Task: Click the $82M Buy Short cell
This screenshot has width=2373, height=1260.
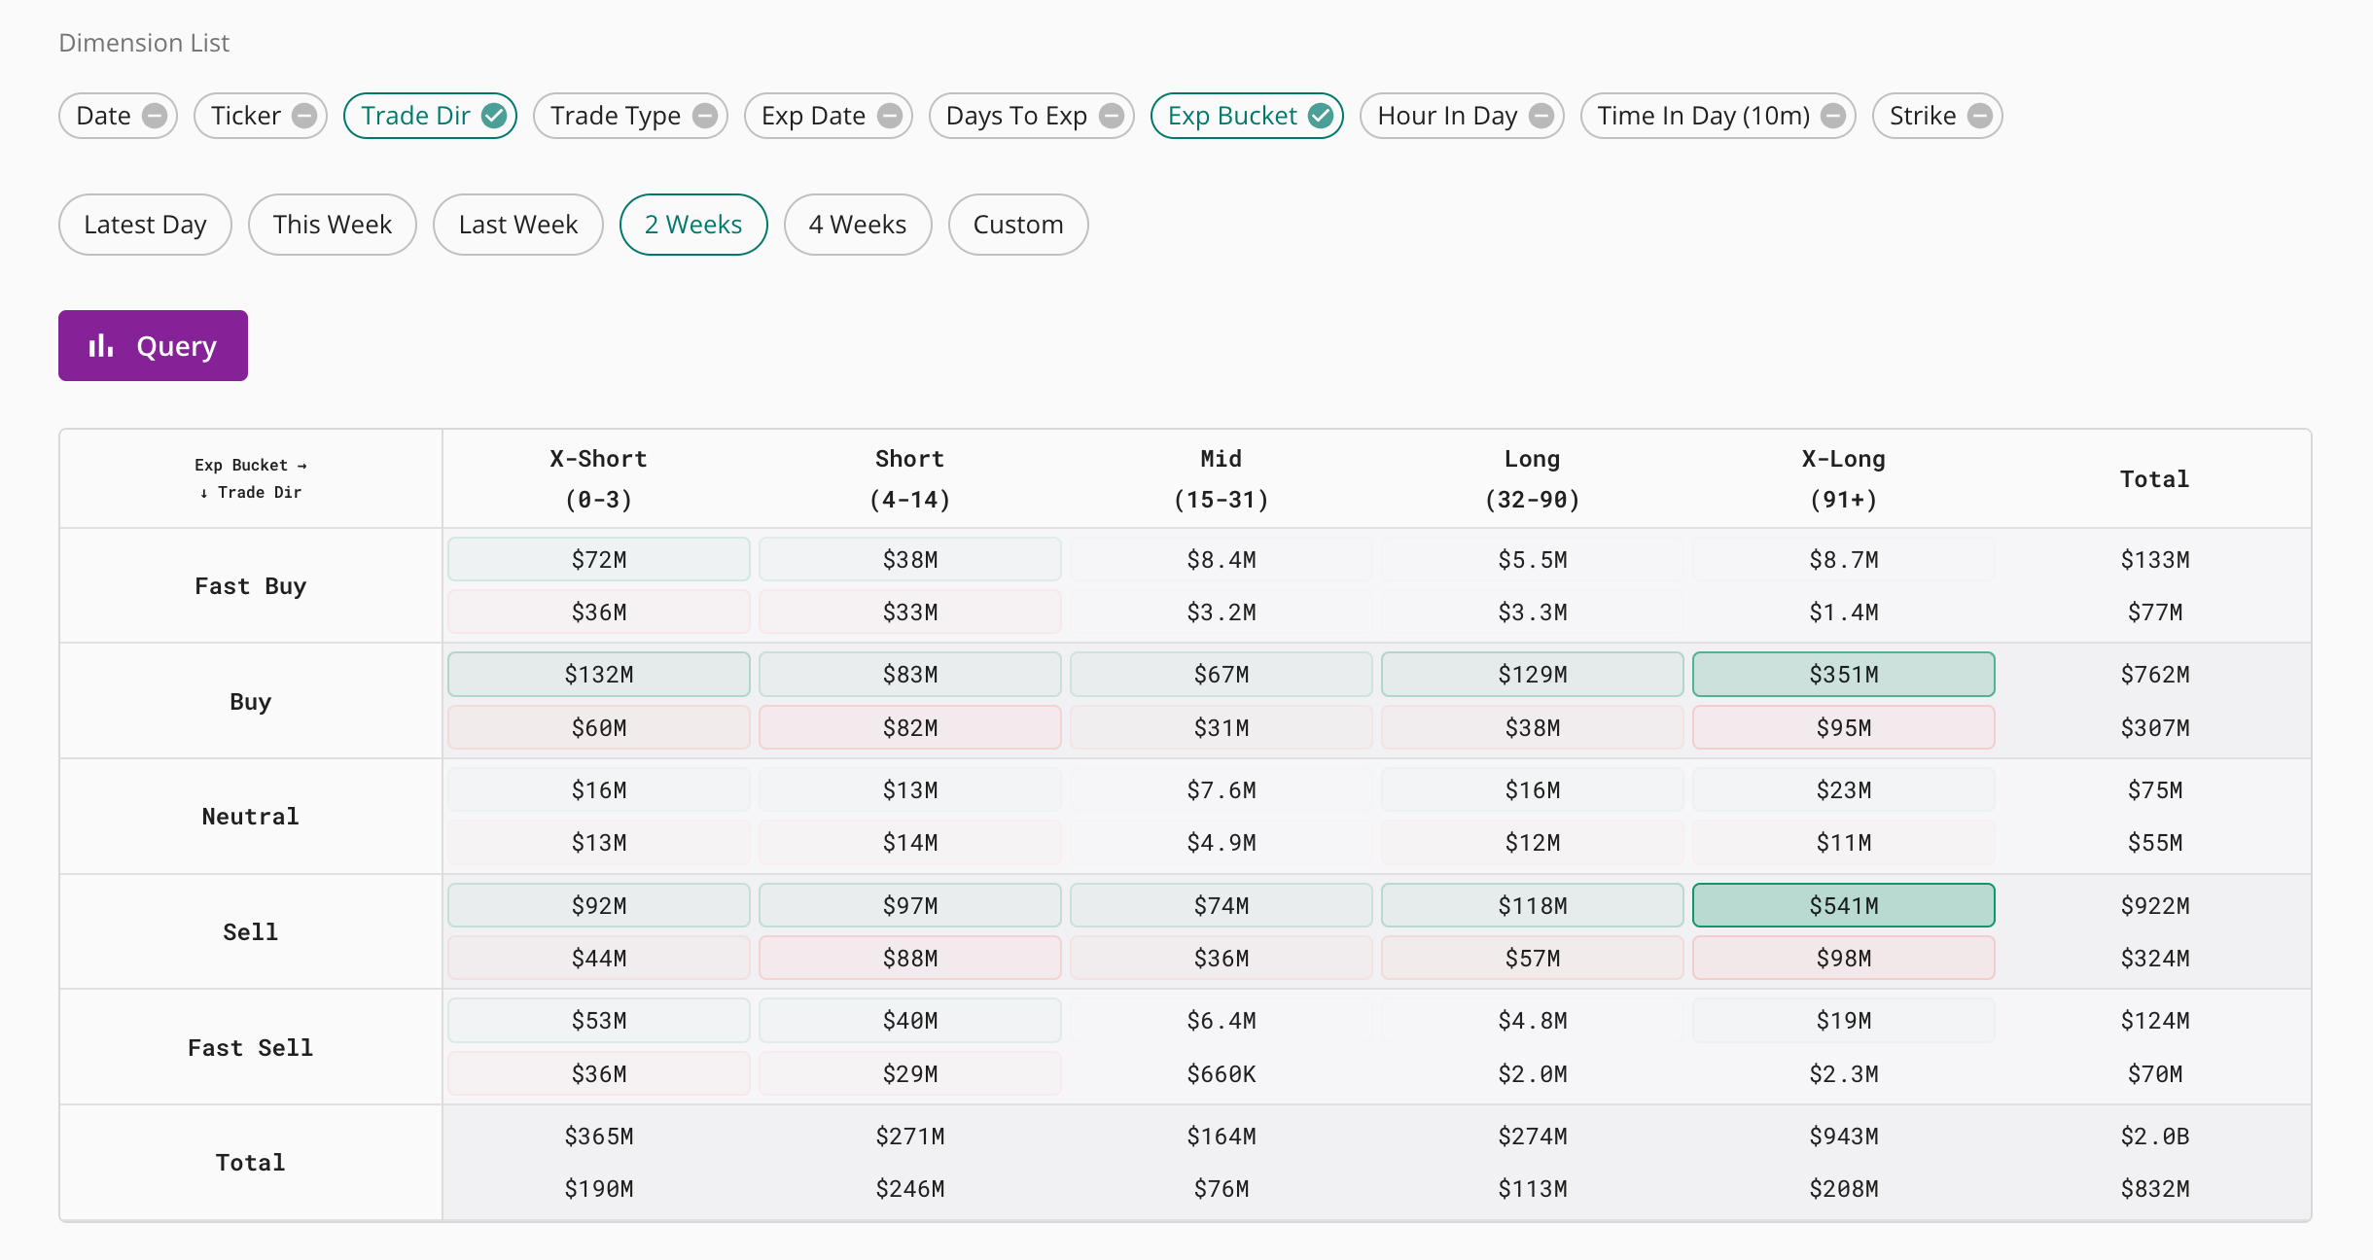Action: point(910,728)
